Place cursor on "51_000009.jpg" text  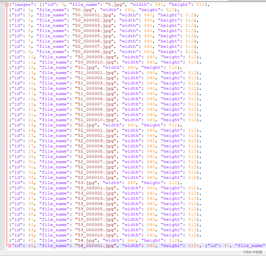pos(95,115)
